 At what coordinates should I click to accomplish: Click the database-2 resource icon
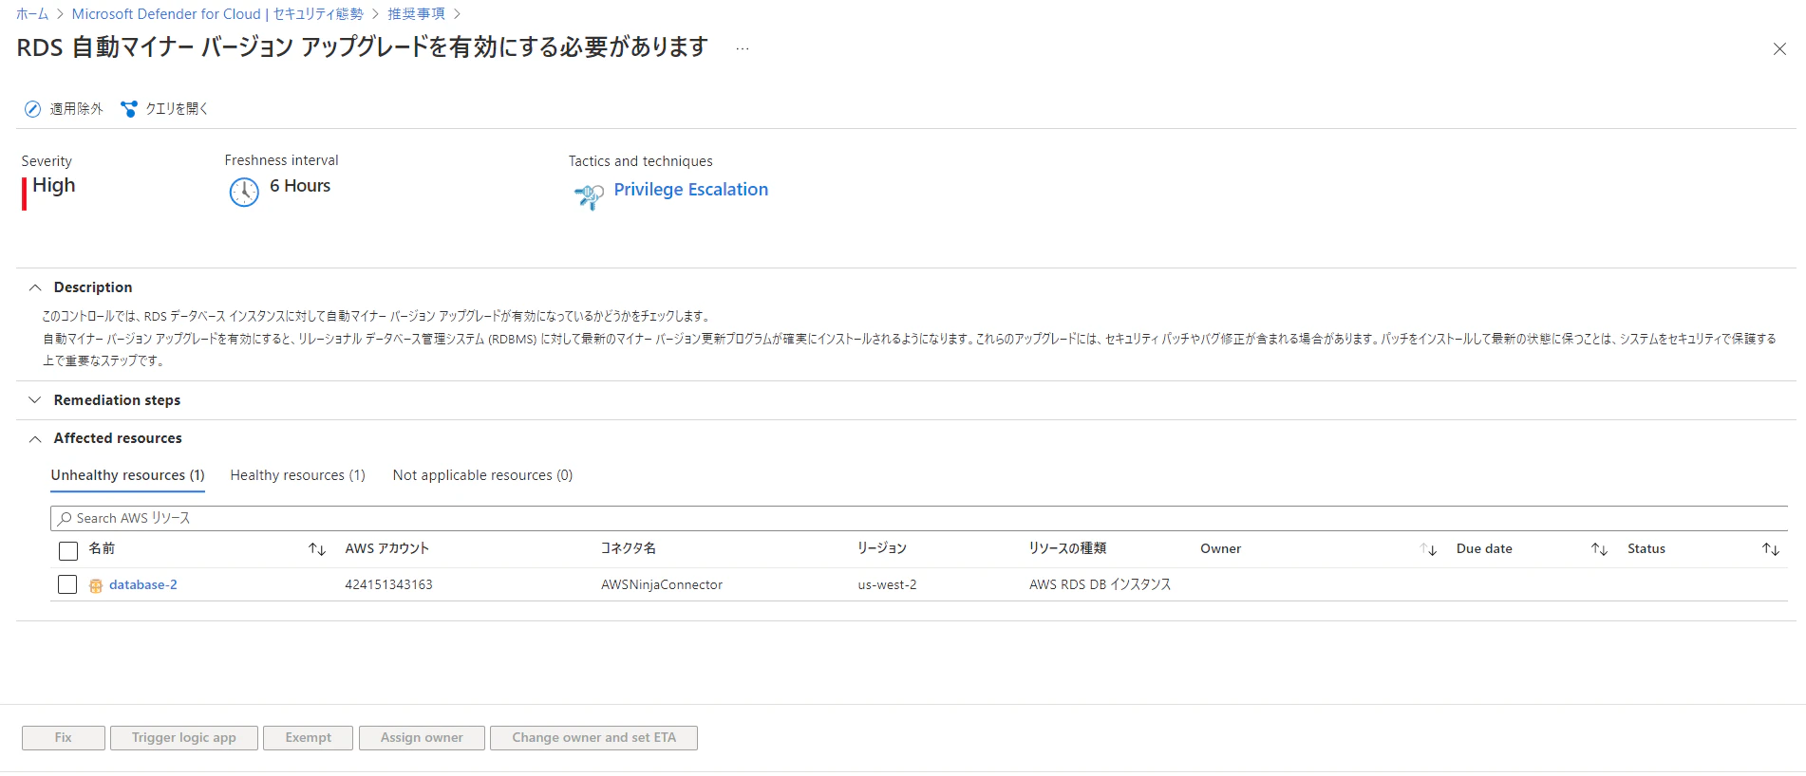coord(96,585)
